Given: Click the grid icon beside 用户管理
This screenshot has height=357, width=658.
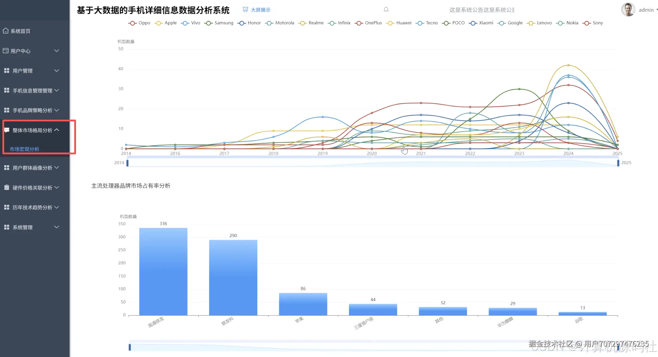Looking at the screenshot, I should pos(7,71).
